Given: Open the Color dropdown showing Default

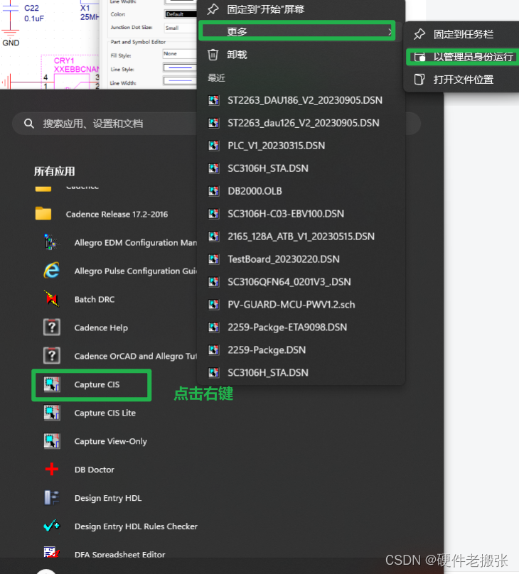Looking at the screenshot, I should pos(179,14).
